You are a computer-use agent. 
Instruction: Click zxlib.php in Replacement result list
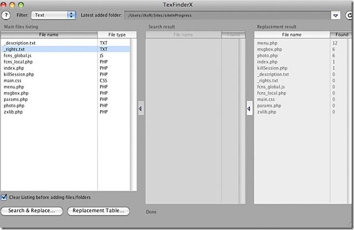tap(266, 112)
